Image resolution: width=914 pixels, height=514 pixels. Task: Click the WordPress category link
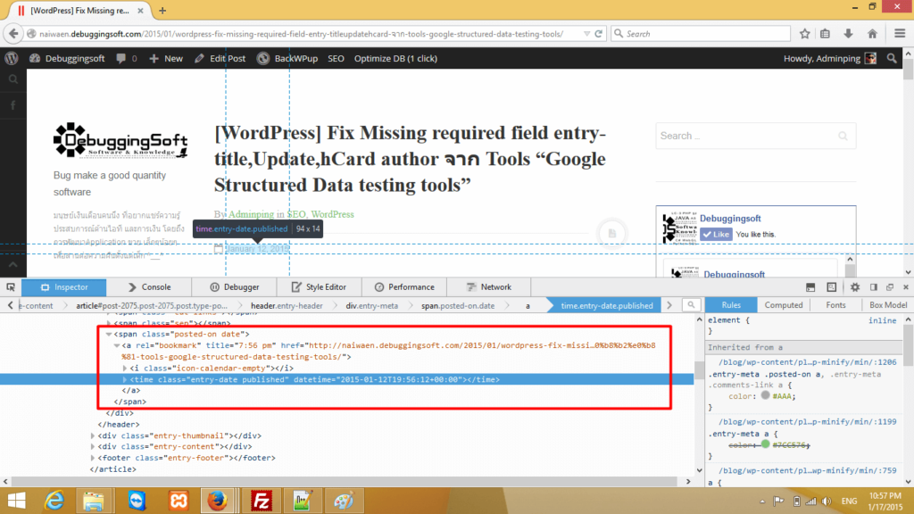(332, 214)
